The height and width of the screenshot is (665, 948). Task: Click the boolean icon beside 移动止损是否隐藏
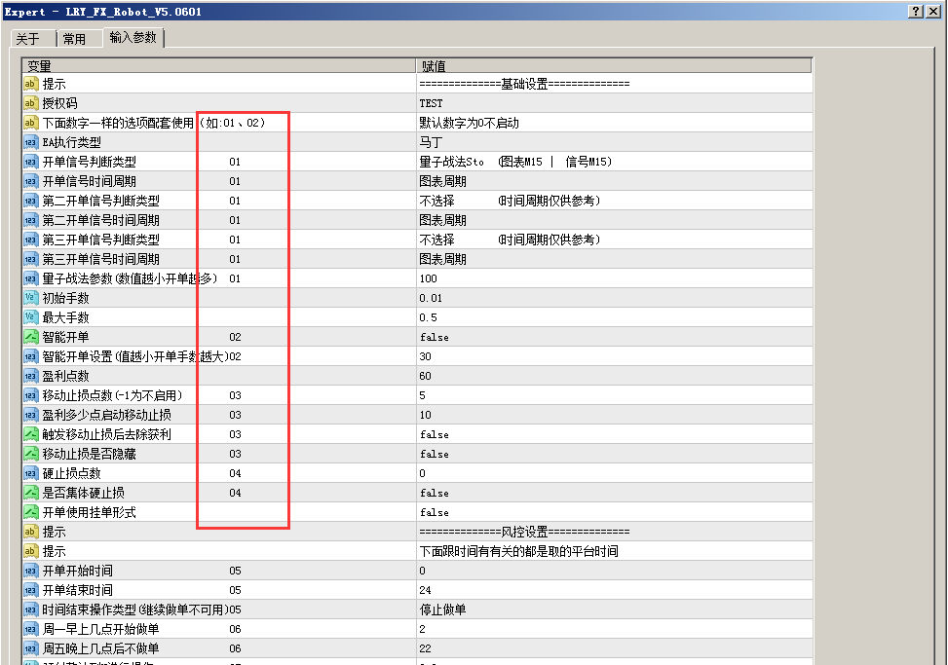click(x=31, y=454)
